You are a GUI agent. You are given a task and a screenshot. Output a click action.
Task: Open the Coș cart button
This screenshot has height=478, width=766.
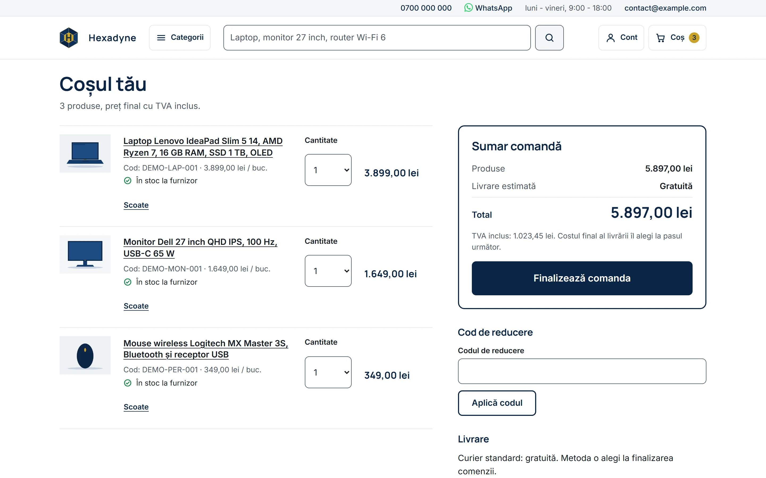pyautogui.click(x=677, y=38)
